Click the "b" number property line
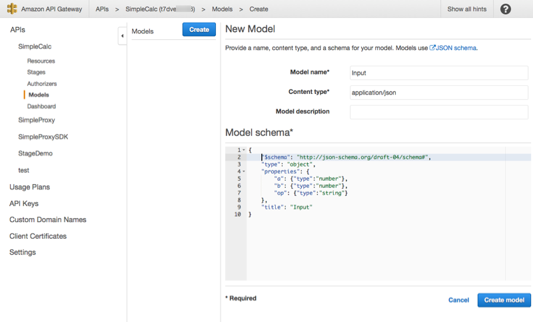This screenshot has height=322, width=533. (x=310, y=185)
